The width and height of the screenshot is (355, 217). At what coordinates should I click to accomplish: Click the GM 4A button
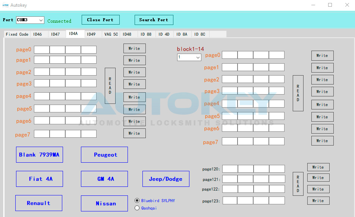point(104,179)
